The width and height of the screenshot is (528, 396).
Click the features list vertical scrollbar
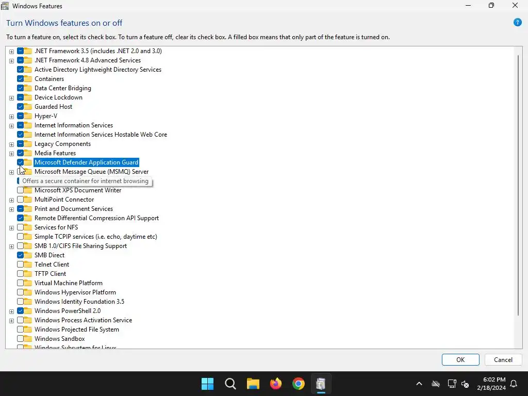[518, 185]
